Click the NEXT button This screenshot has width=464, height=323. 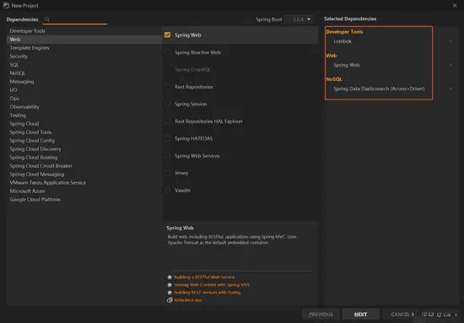360,315
